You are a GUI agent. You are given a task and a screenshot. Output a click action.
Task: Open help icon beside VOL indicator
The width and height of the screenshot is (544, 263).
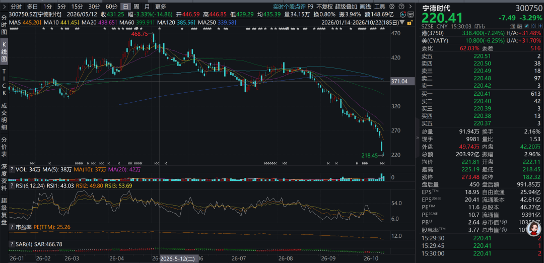[12, 170]
